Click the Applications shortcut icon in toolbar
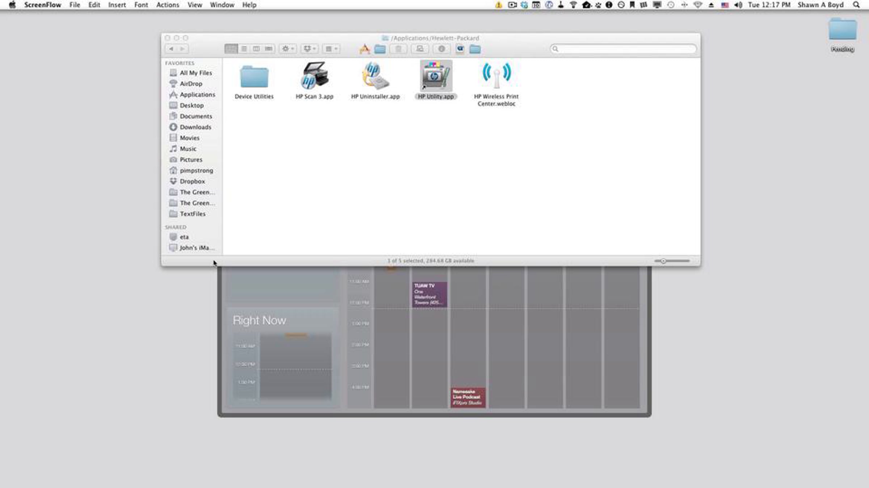869x488 pixels. (365, 49)
